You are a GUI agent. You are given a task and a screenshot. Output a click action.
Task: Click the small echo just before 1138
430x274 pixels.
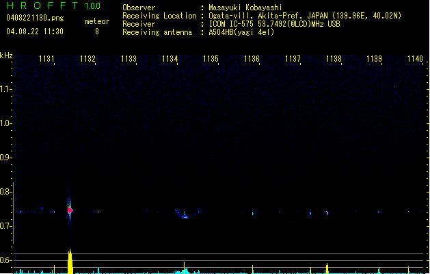pos(327,213)
